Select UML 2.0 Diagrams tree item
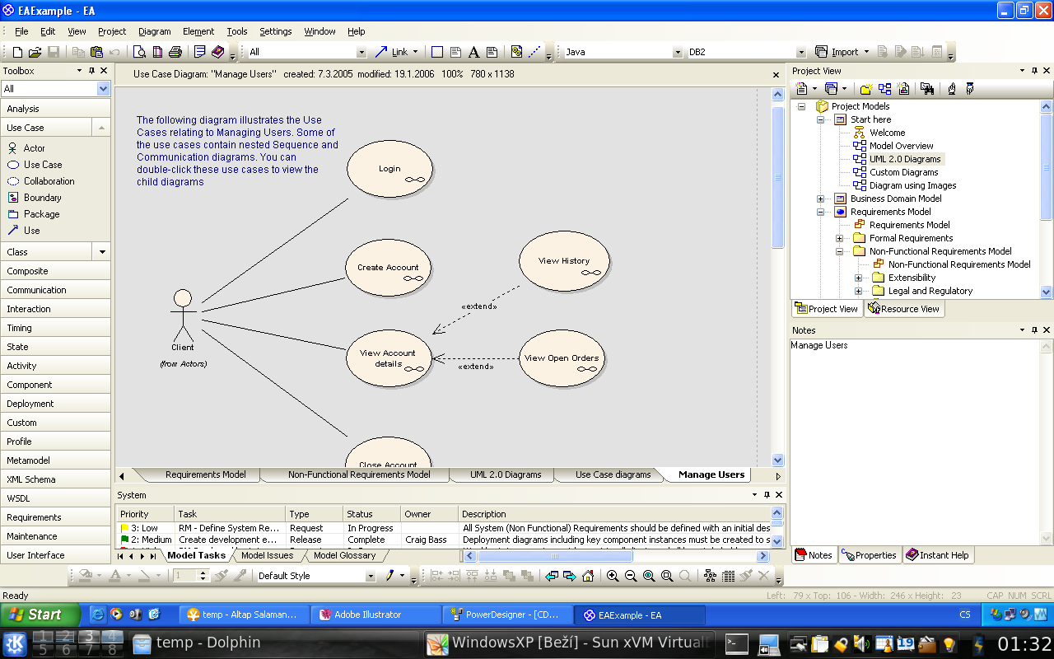 pyautogui.click(x=904, y=159)
